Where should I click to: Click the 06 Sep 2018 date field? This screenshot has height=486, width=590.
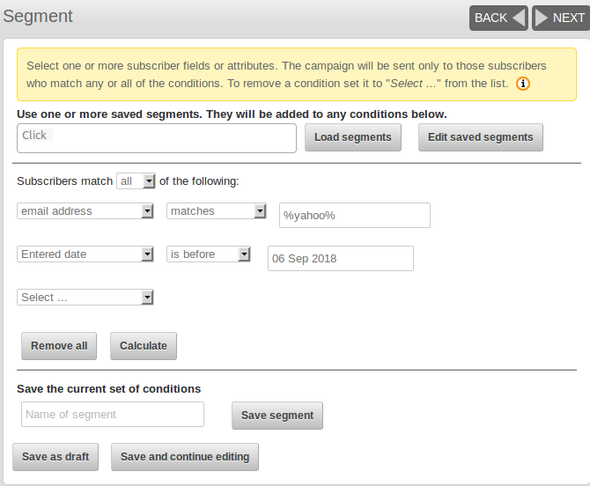point(341,259)
